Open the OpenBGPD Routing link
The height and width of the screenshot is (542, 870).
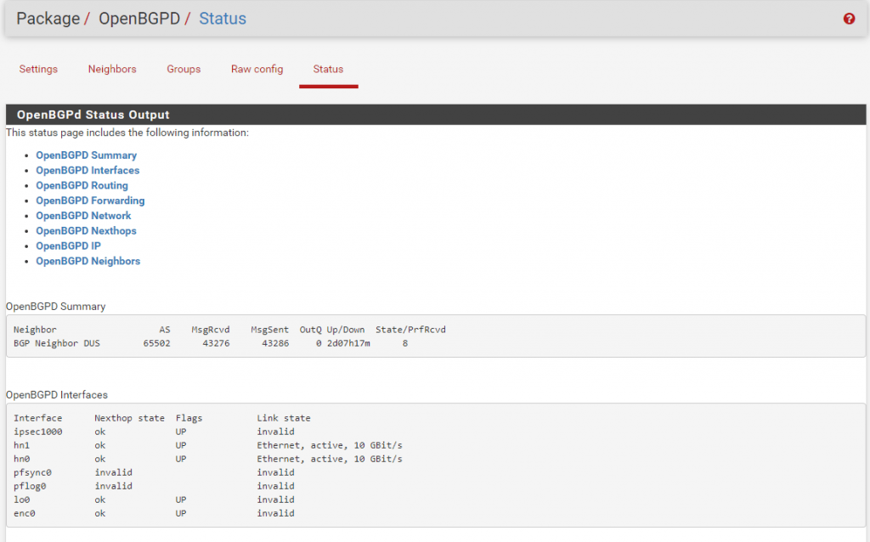(82, 185)
